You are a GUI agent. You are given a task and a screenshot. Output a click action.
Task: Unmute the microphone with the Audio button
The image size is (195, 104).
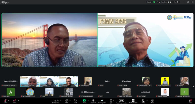[5, 101]
